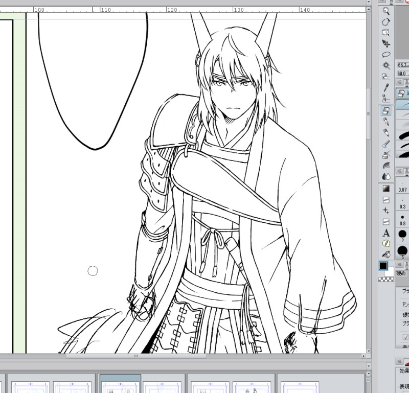The image size is (409, 393).
Task: Select the Zoom magnifier tool
Action: [x=386, y=11]
